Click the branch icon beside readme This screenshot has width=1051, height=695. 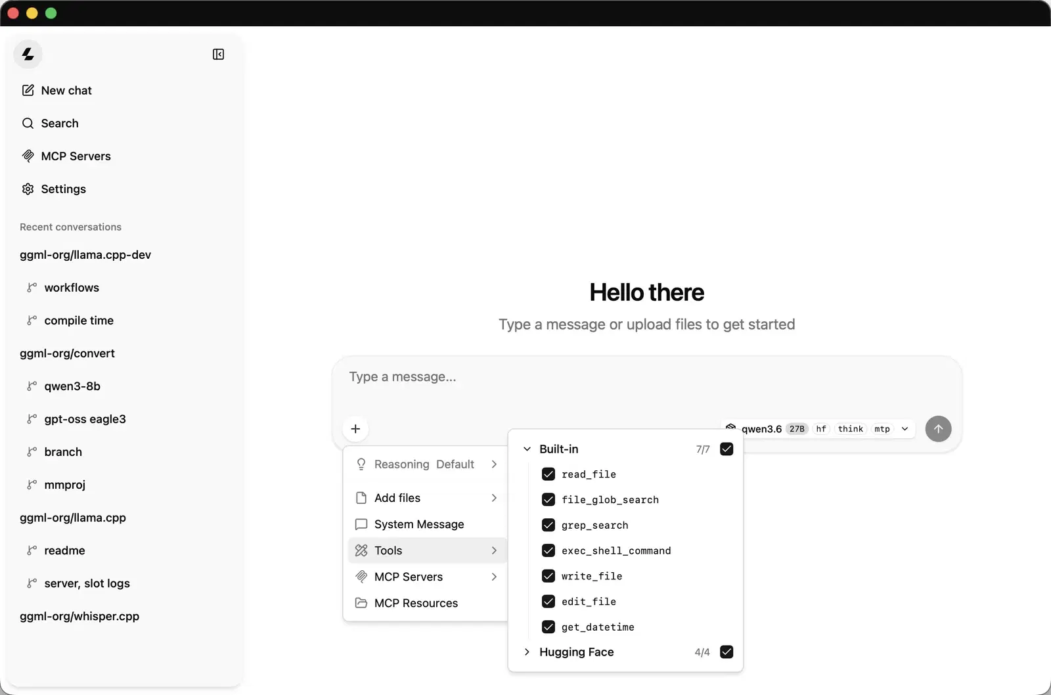[32, 550]
